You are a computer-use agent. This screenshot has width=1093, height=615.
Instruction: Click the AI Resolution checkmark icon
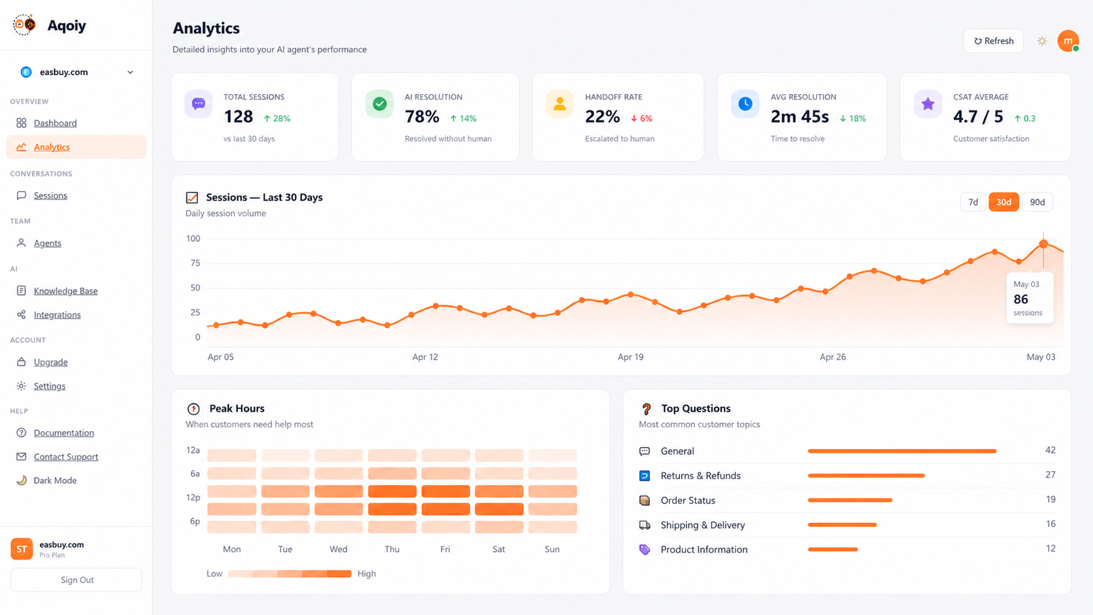coord(379,104)
